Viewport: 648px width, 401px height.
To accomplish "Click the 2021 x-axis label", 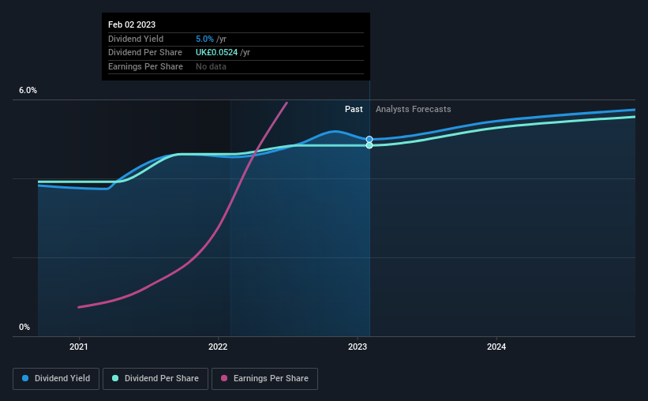I will click(78, 347).
